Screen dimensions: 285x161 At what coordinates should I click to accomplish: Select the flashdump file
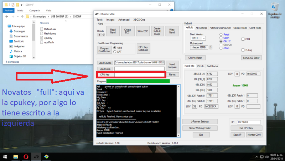tap(50, 33)
